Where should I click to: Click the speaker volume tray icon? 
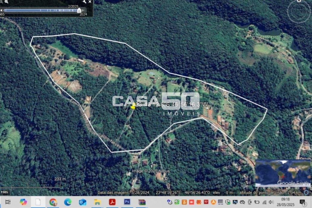pyautogui.click(x=271, y=202)
